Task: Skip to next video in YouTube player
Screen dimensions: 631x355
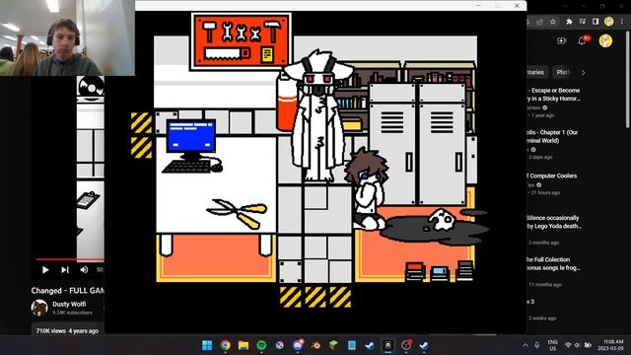Action: 65,269
